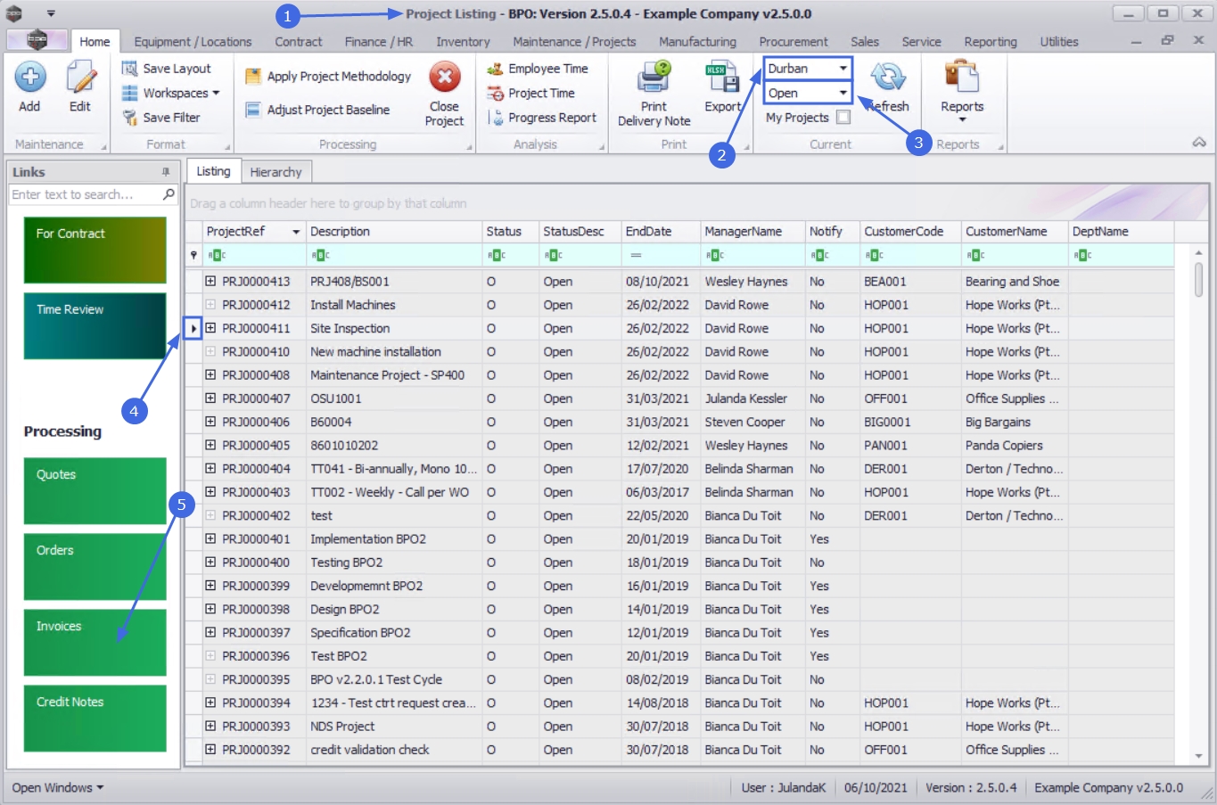The image size is (1217, 805).
Task: Open the Durban site dropdown
Action: pos(843,69)
